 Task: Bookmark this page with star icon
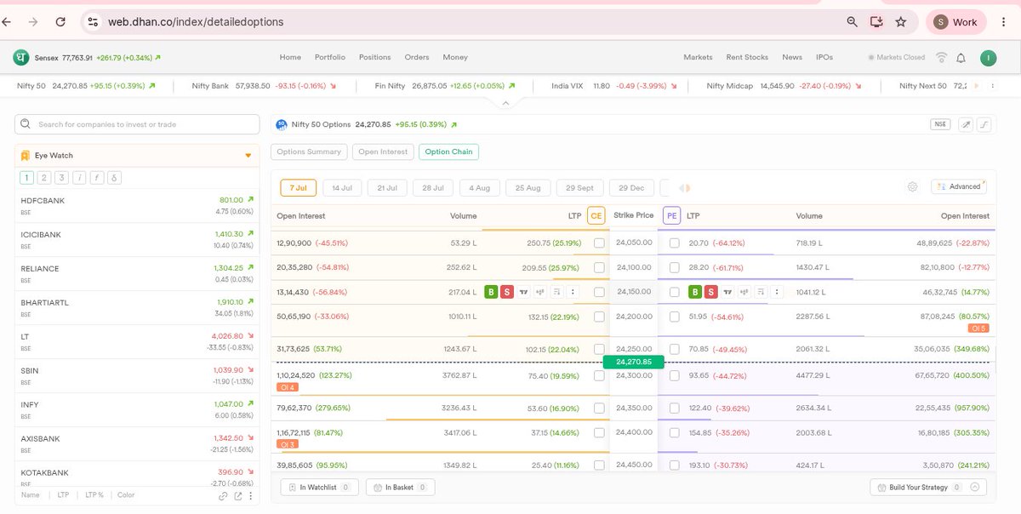click(x=901, y=22)
